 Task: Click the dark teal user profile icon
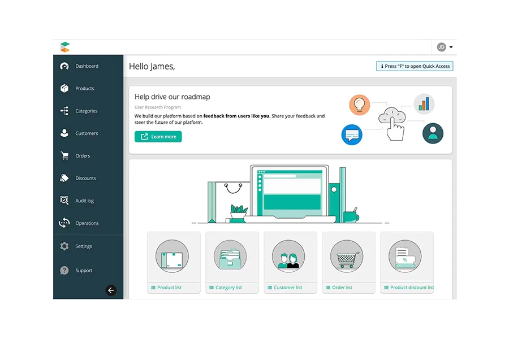(433, 133)
